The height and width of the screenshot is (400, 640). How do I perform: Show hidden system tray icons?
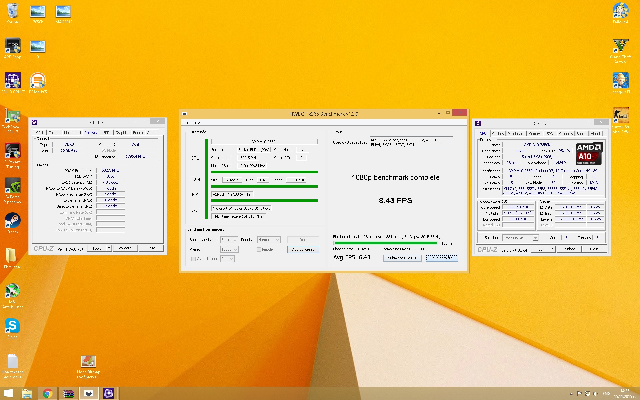[571, 394]
